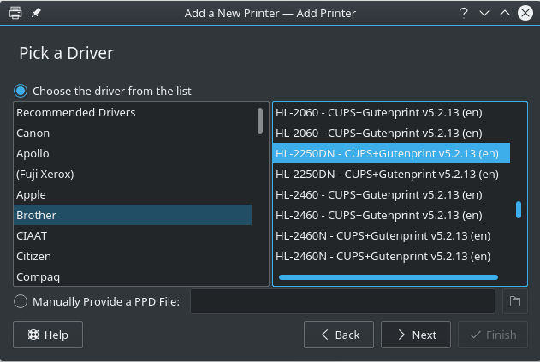Go Back to the previous step
540x362 pixels.
point(339,335)
